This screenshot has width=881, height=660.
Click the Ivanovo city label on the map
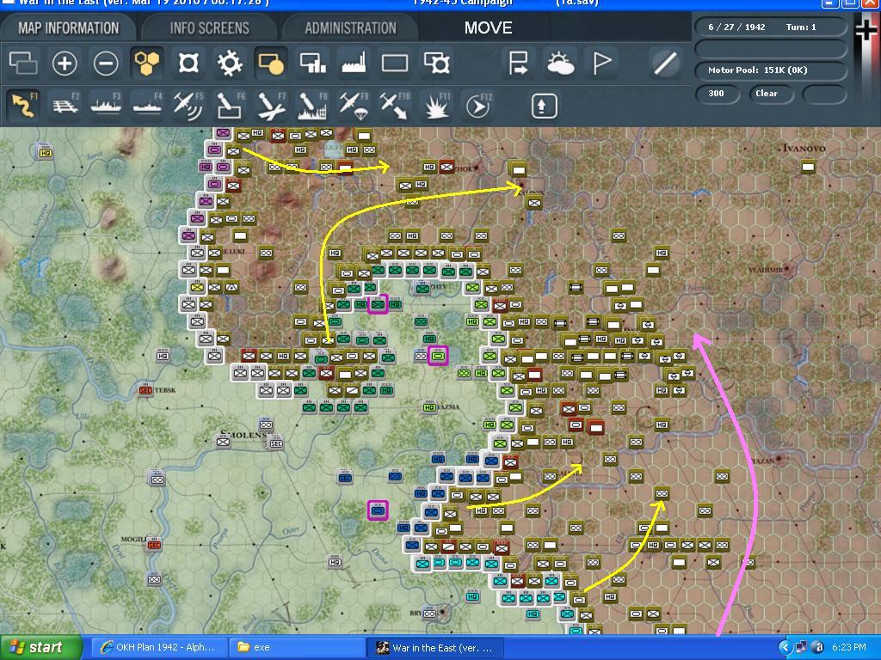pyautogui.click(x=804, y=148)
